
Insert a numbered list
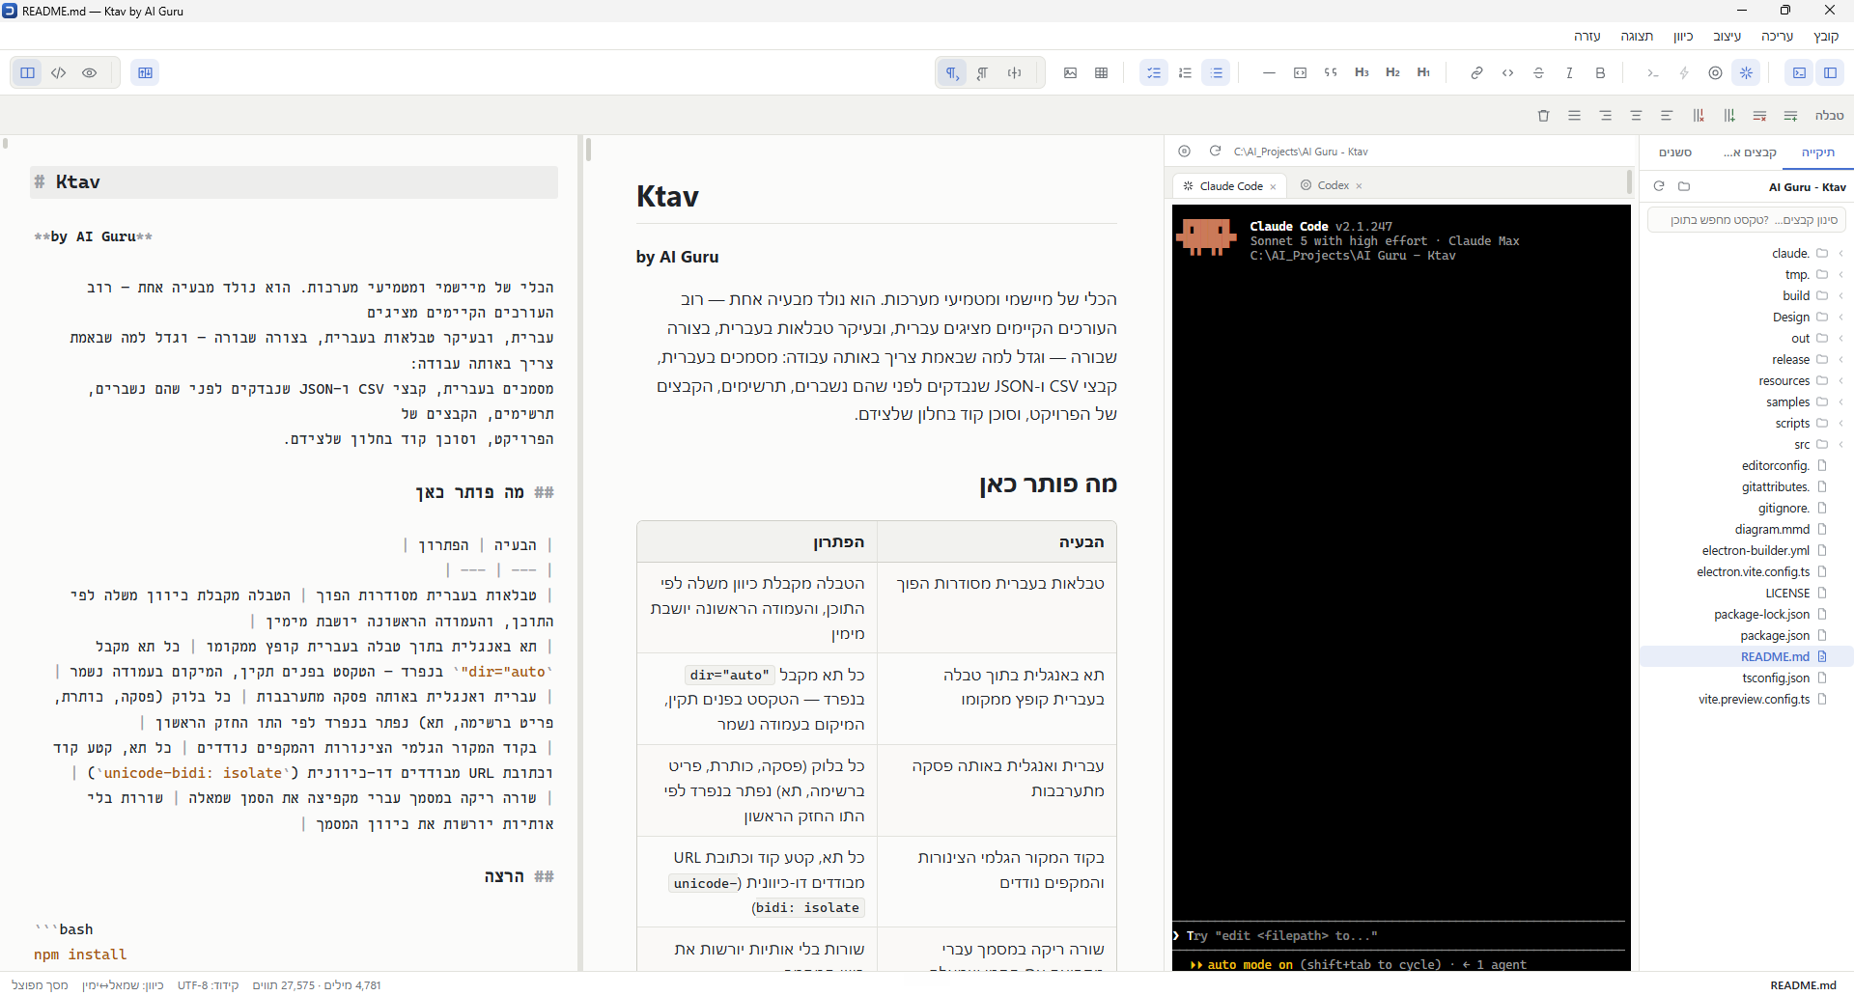click(1185, 72)
